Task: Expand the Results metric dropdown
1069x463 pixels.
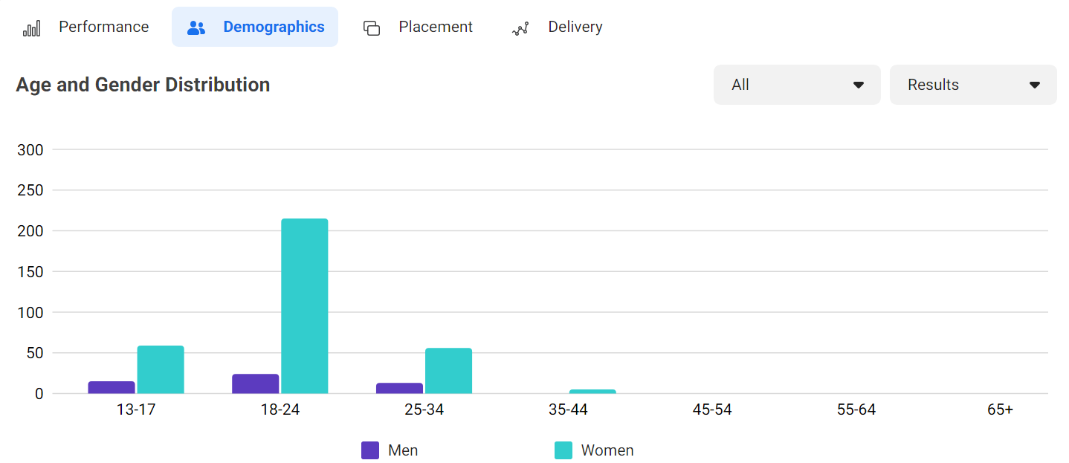Action: coord(972,85)
